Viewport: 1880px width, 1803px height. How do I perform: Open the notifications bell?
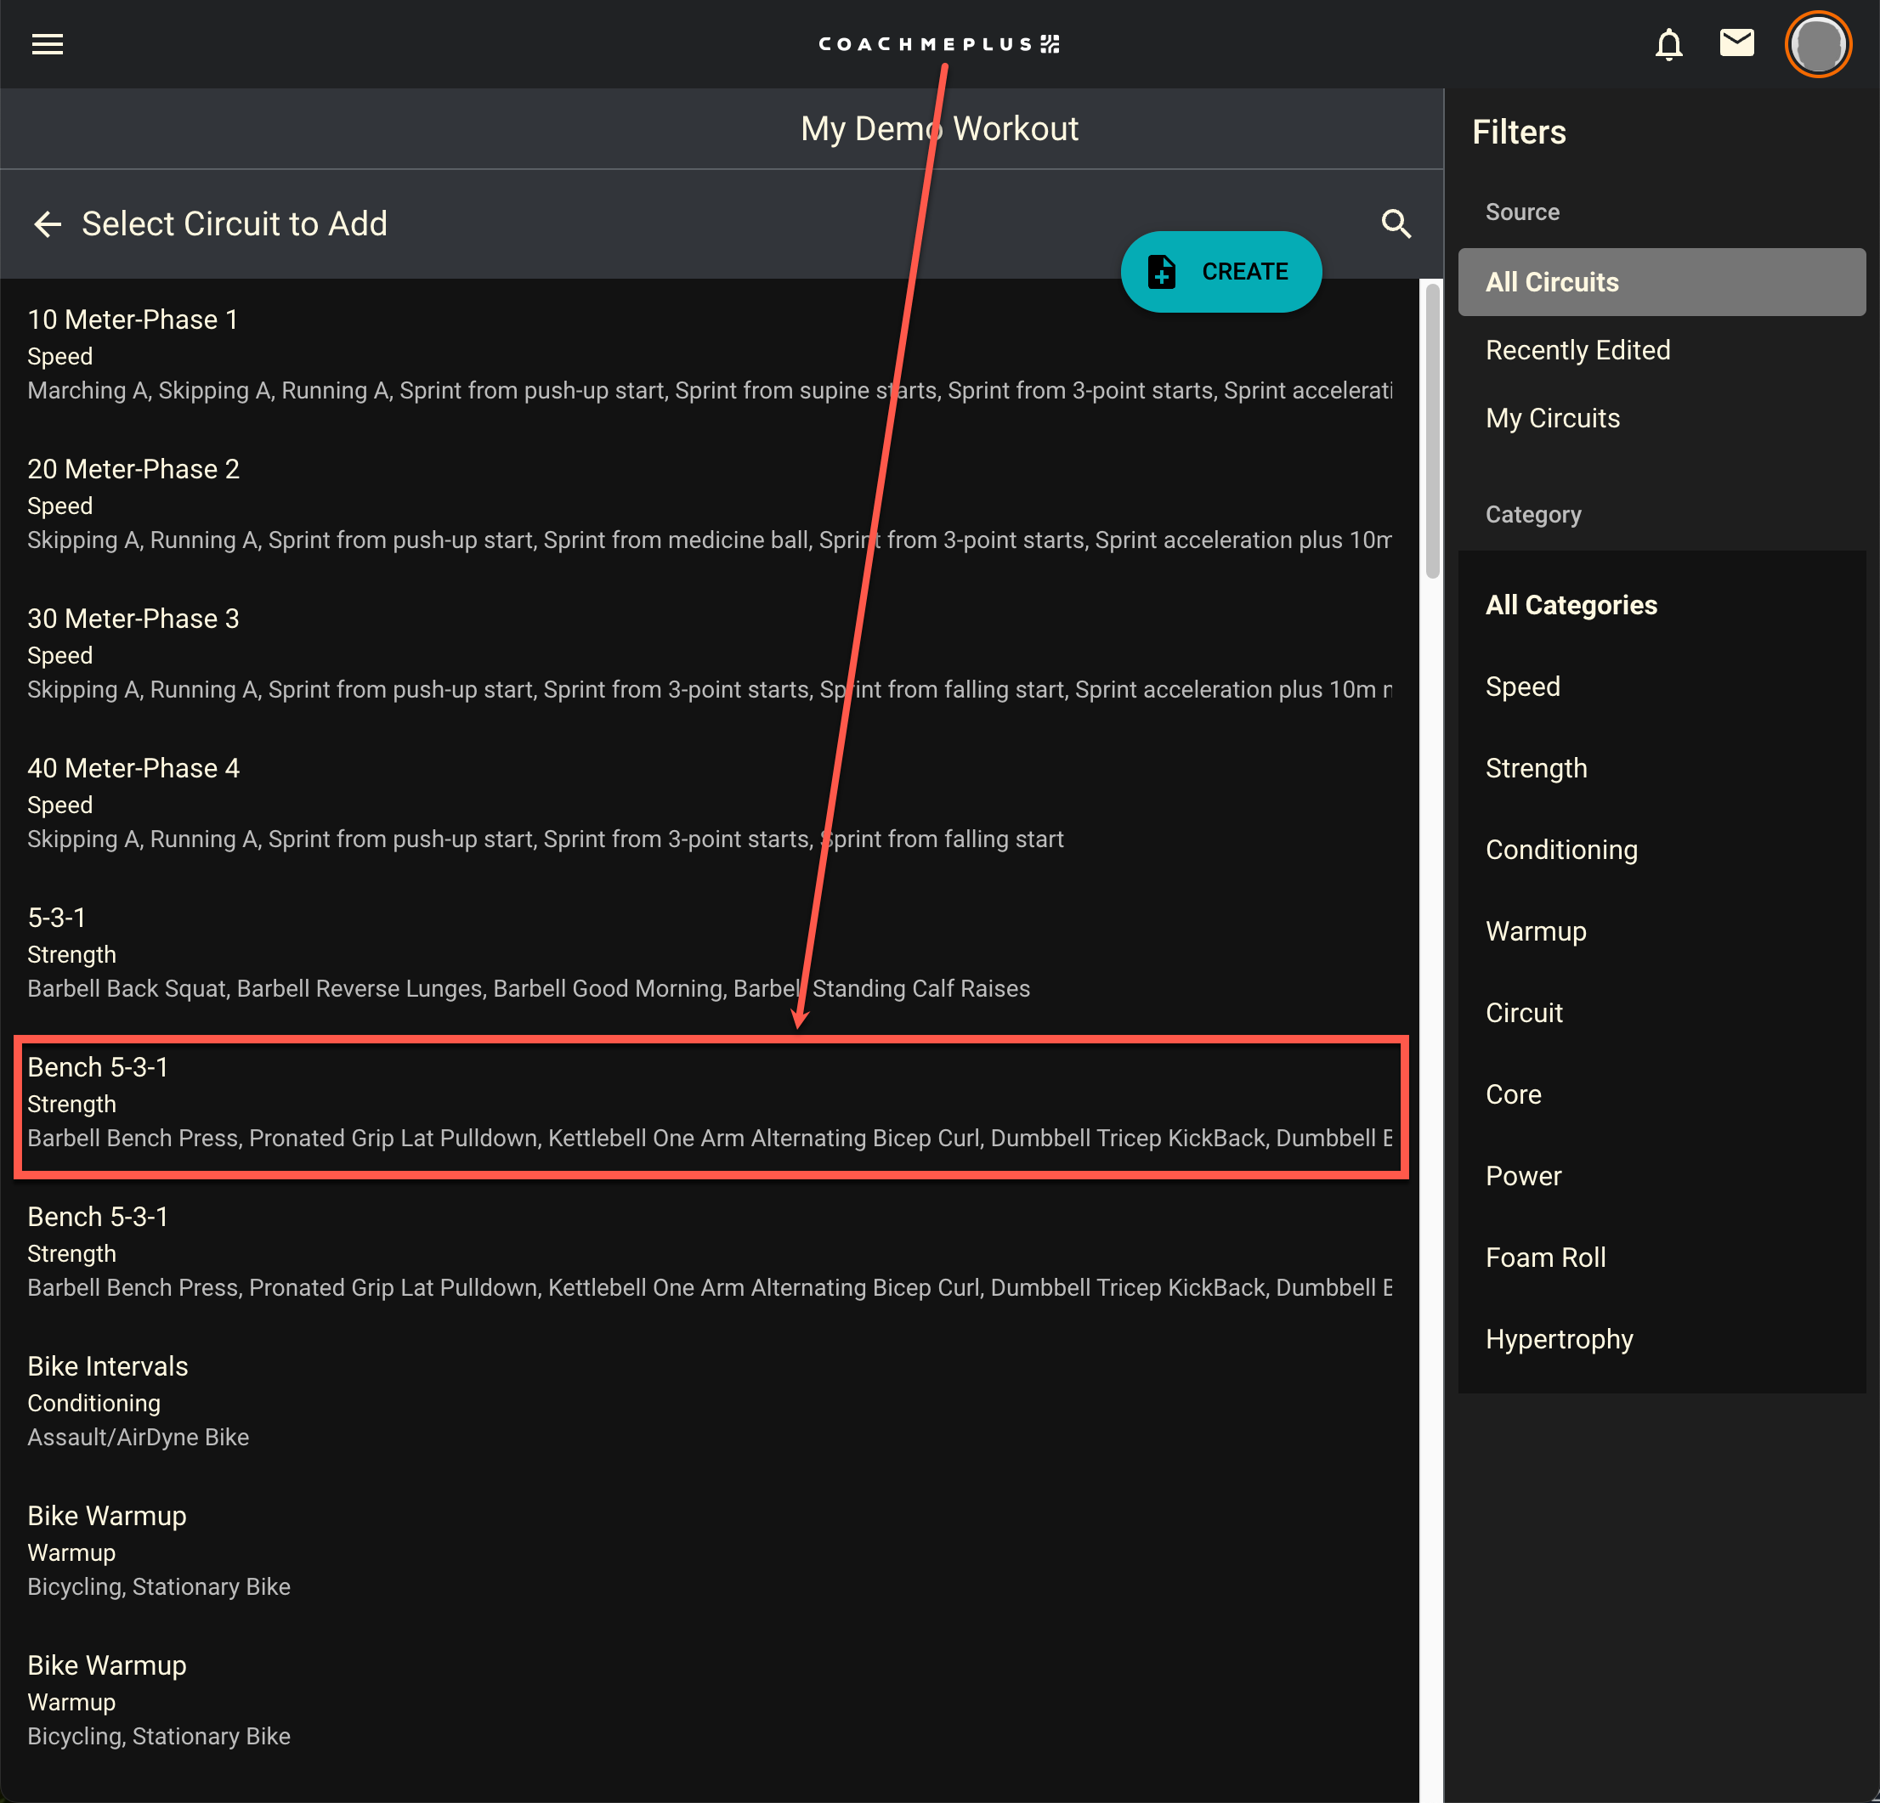point(1668,44)
